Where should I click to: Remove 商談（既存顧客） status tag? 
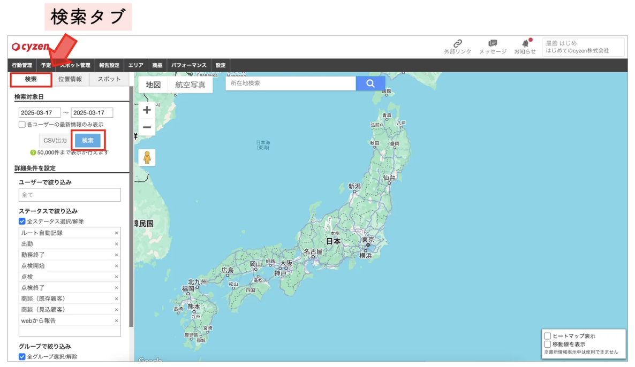[x=117, y=299]
